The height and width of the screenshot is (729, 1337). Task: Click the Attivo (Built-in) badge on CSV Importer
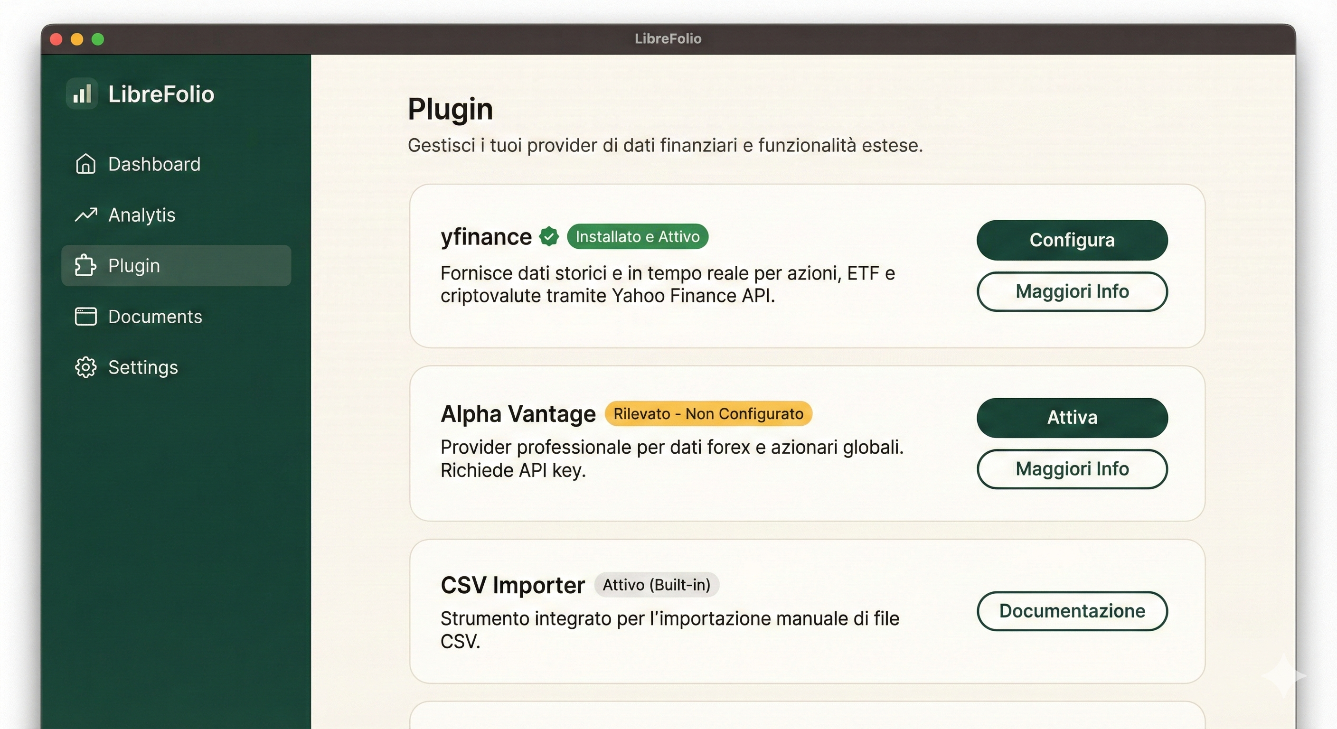pyautogui.click(x=656, y=585)
